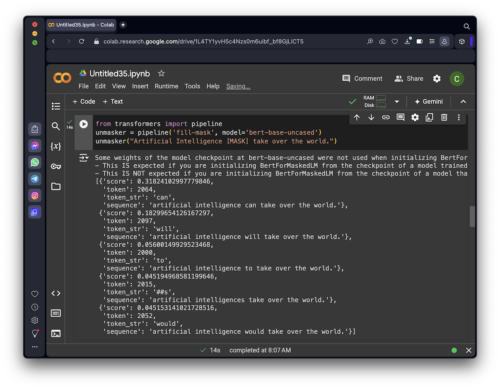Star the Untitled35.ipynb notebook
The height and width of the screenshot is (389, 500).
point(161,73)
